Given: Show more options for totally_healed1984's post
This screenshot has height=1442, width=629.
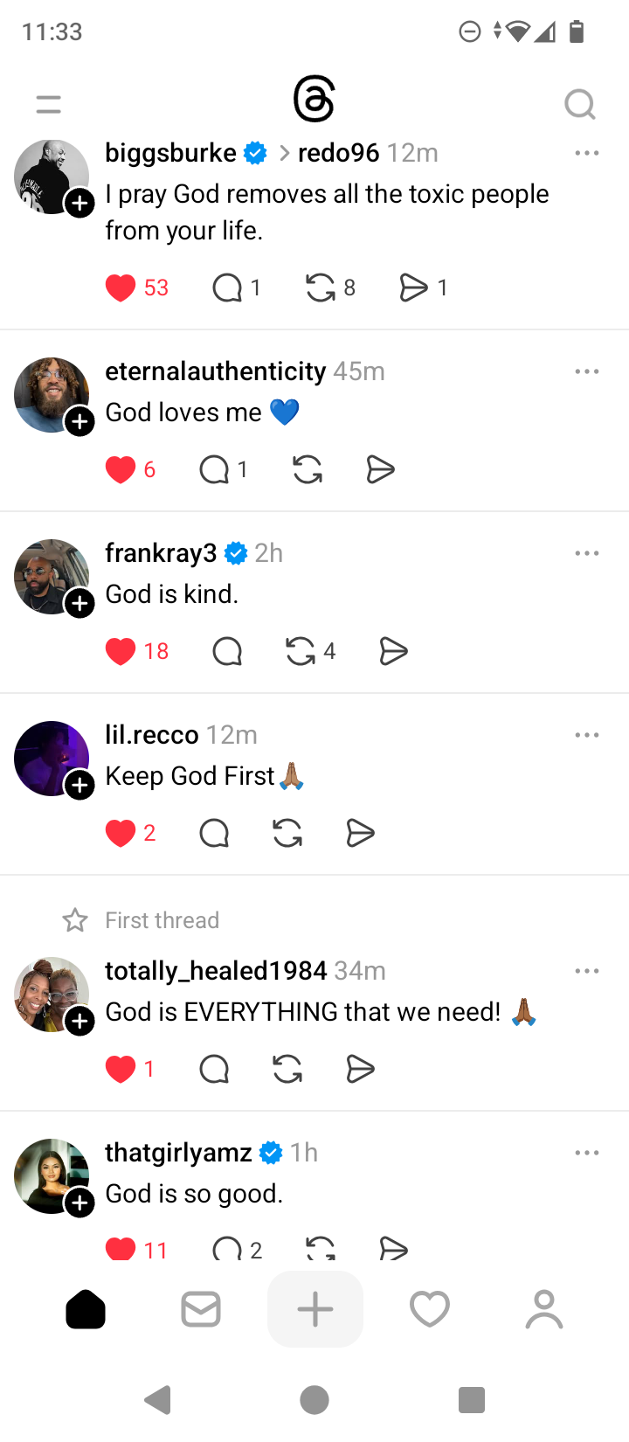Looking at the screenshot, I should 587,971.
